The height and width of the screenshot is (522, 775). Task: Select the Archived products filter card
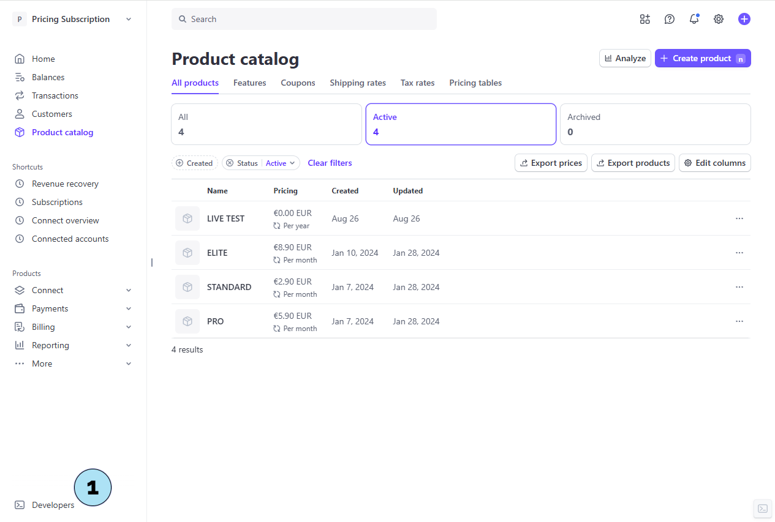[655, 124]
